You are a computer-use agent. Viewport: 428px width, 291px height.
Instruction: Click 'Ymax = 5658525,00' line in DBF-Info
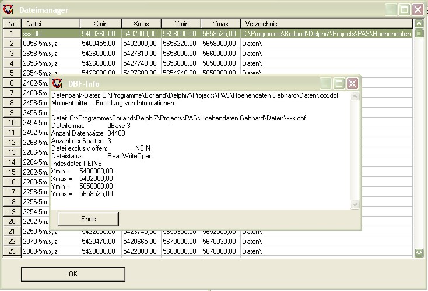(x=82, y=194)
